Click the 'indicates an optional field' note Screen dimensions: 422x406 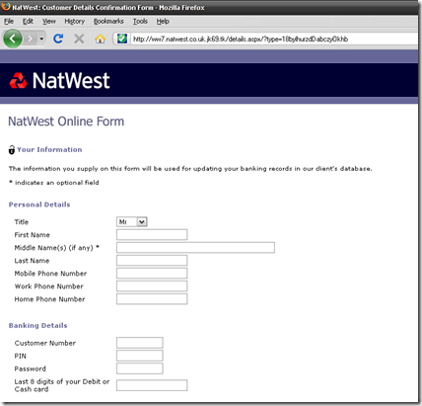coord(54,183)
